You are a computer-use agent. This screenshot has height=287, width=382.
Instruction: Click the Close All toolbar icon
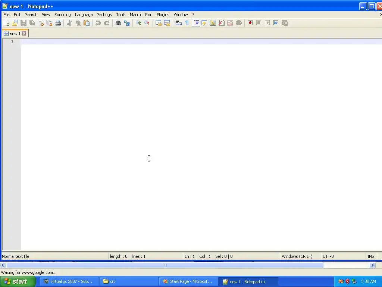pos(49,23)
